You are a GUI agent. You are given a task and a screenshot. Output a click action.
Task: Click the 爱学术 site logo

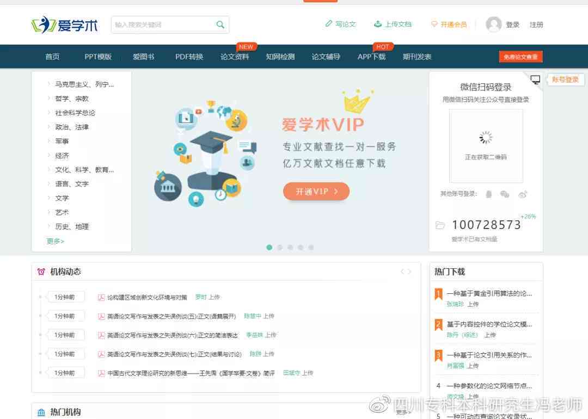tap(64, 24)
